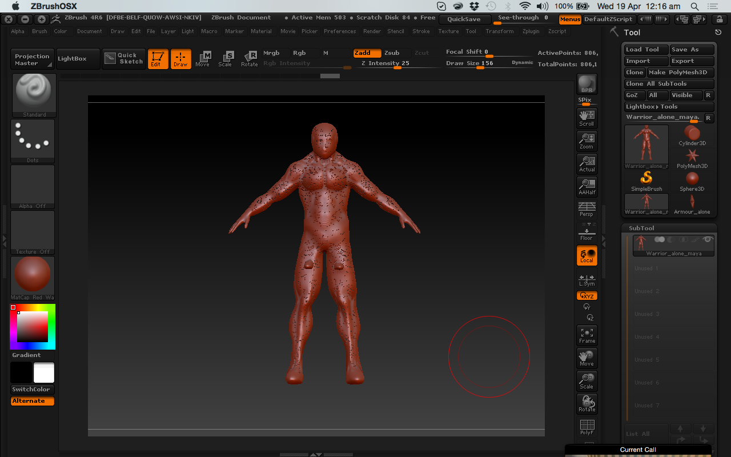Open the Zplugin menu
The image size is (731, 457).
click(531, 31)
